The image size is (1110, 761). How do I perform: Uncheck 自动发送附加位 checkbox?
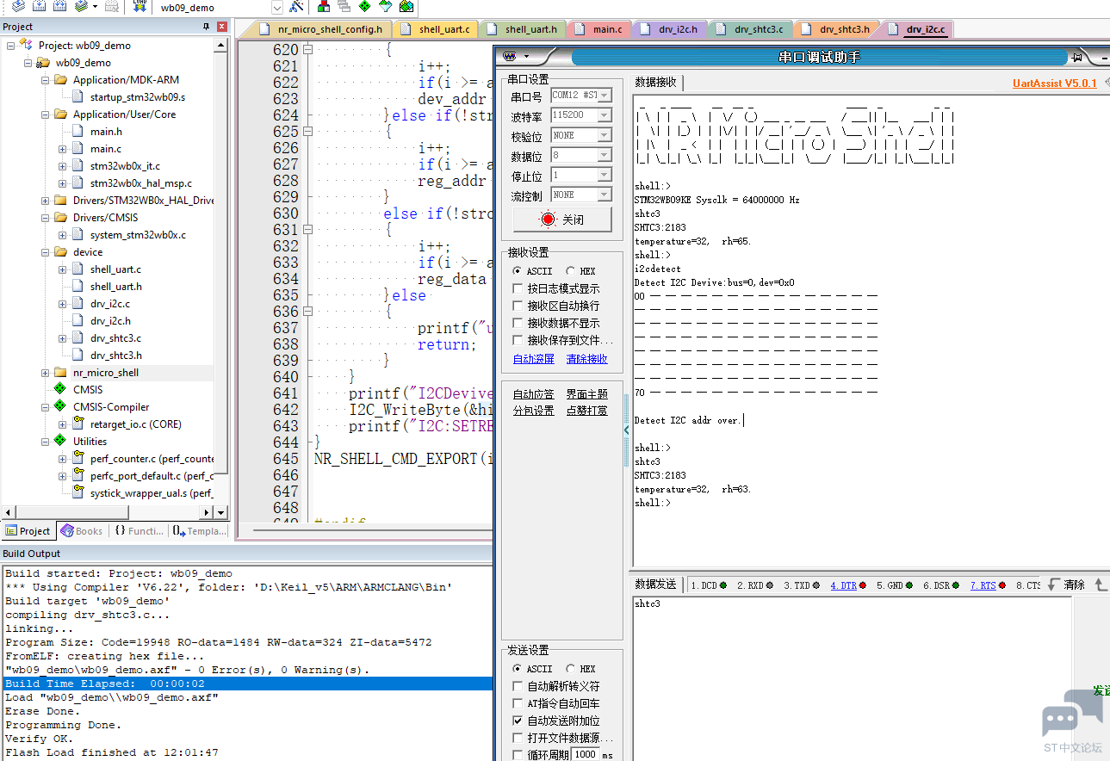[x=518, y=721]
